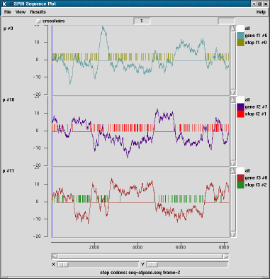Click the horizontal scrollbar's right arrow
The width and height of the screenshot is (270, 279).
(x=226, y=256)
